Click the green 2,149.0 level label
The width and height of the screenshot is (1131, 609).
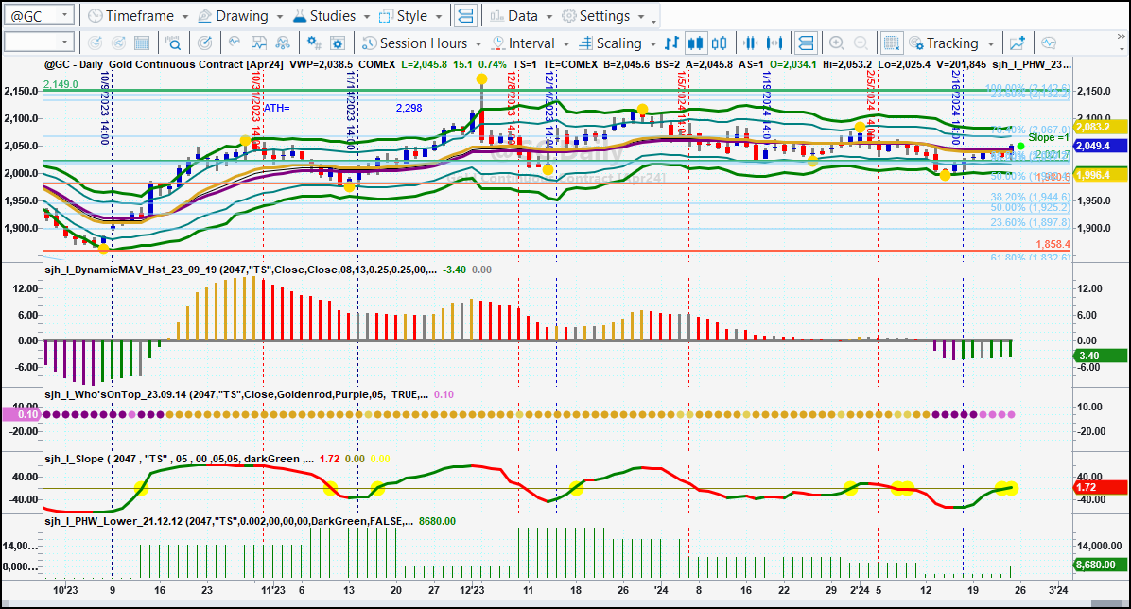tap(61, 84)
